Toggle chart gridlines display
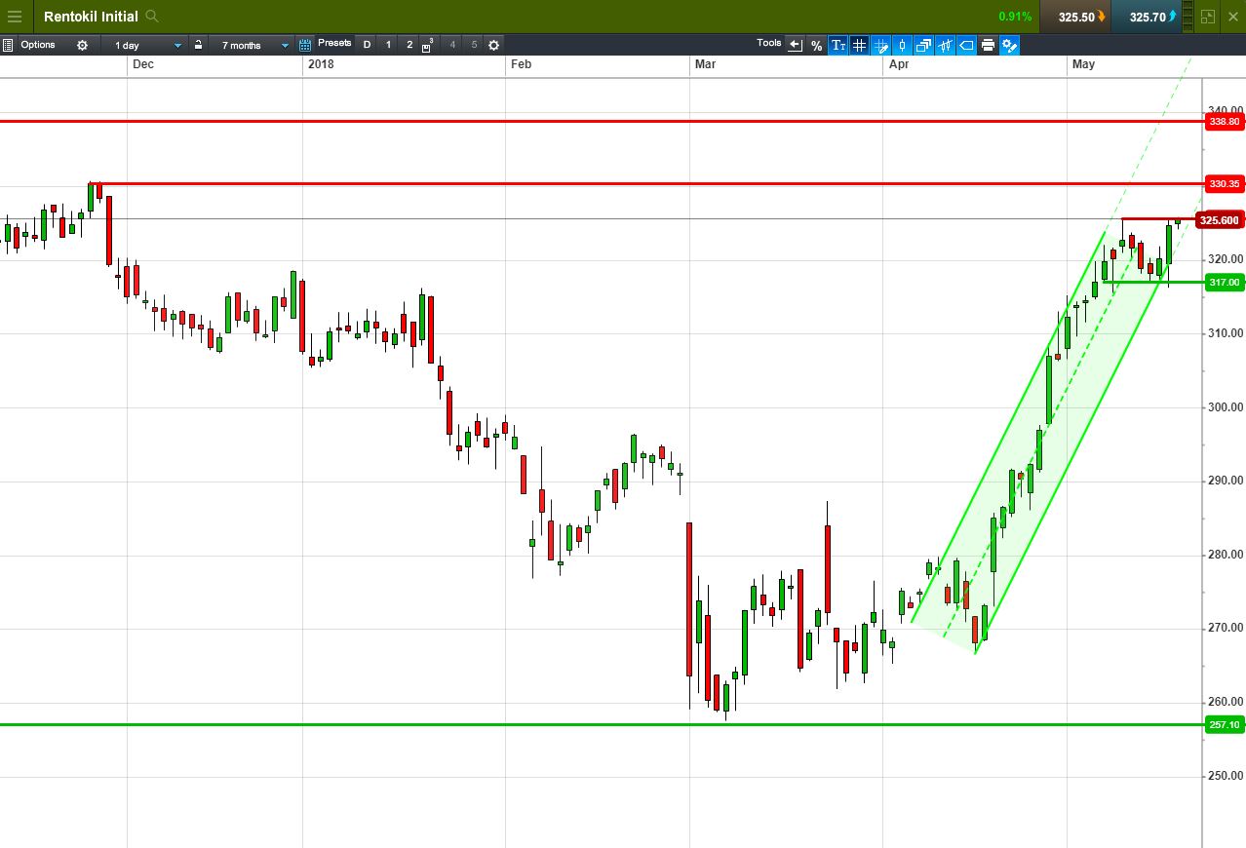 [859, 45]
